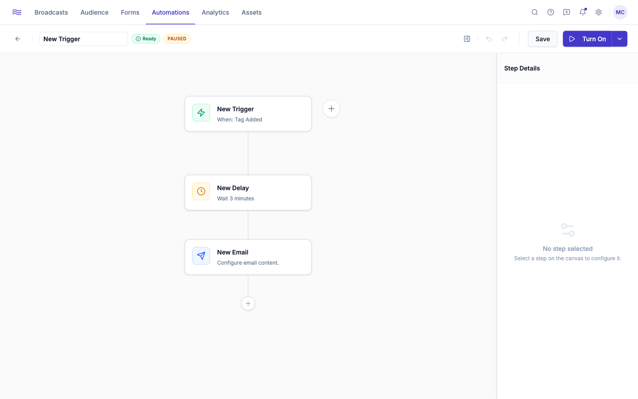Open the help question mark icon
This screenshot has height=399, width=638.
coord(551,12)
